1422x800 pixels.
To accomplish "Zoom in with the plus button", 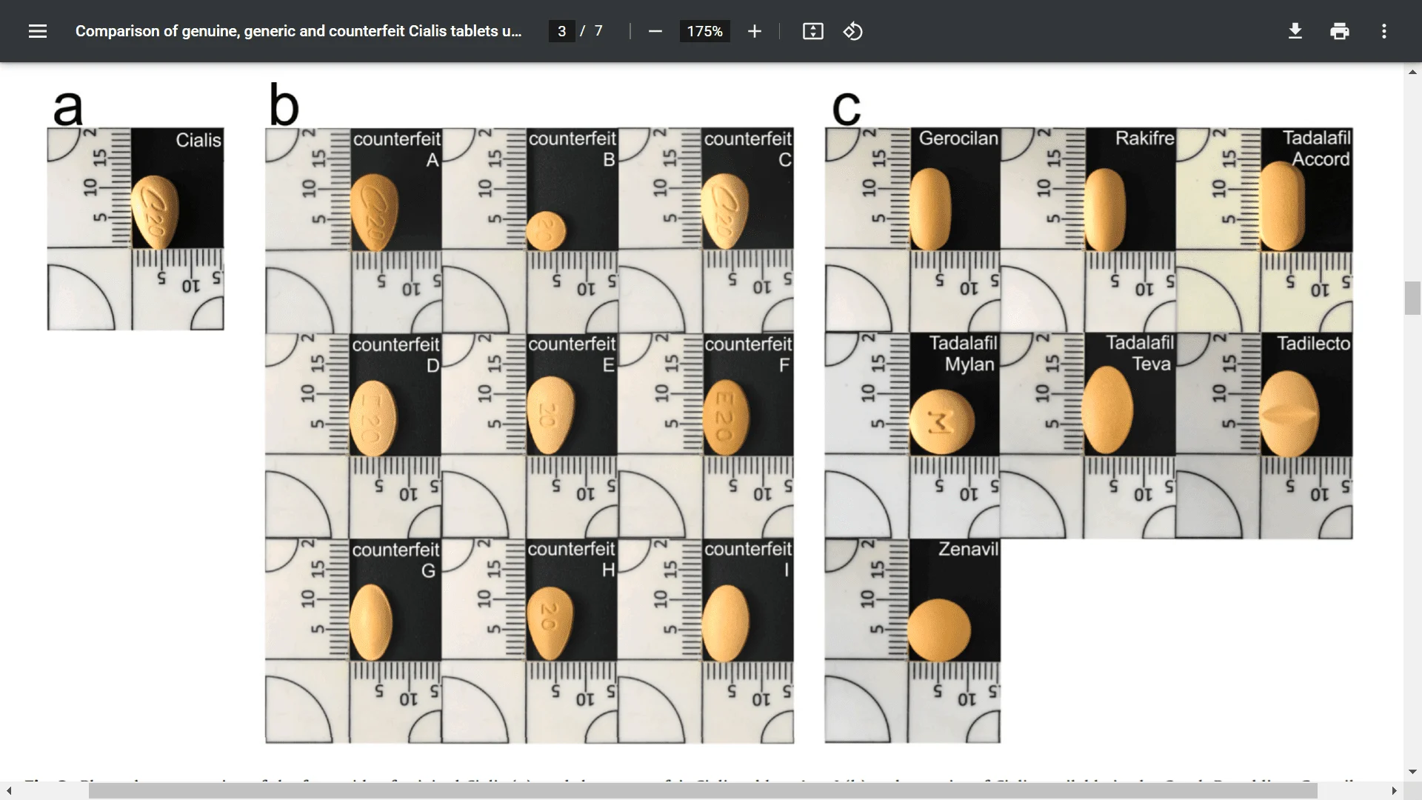I will [754, 31].
